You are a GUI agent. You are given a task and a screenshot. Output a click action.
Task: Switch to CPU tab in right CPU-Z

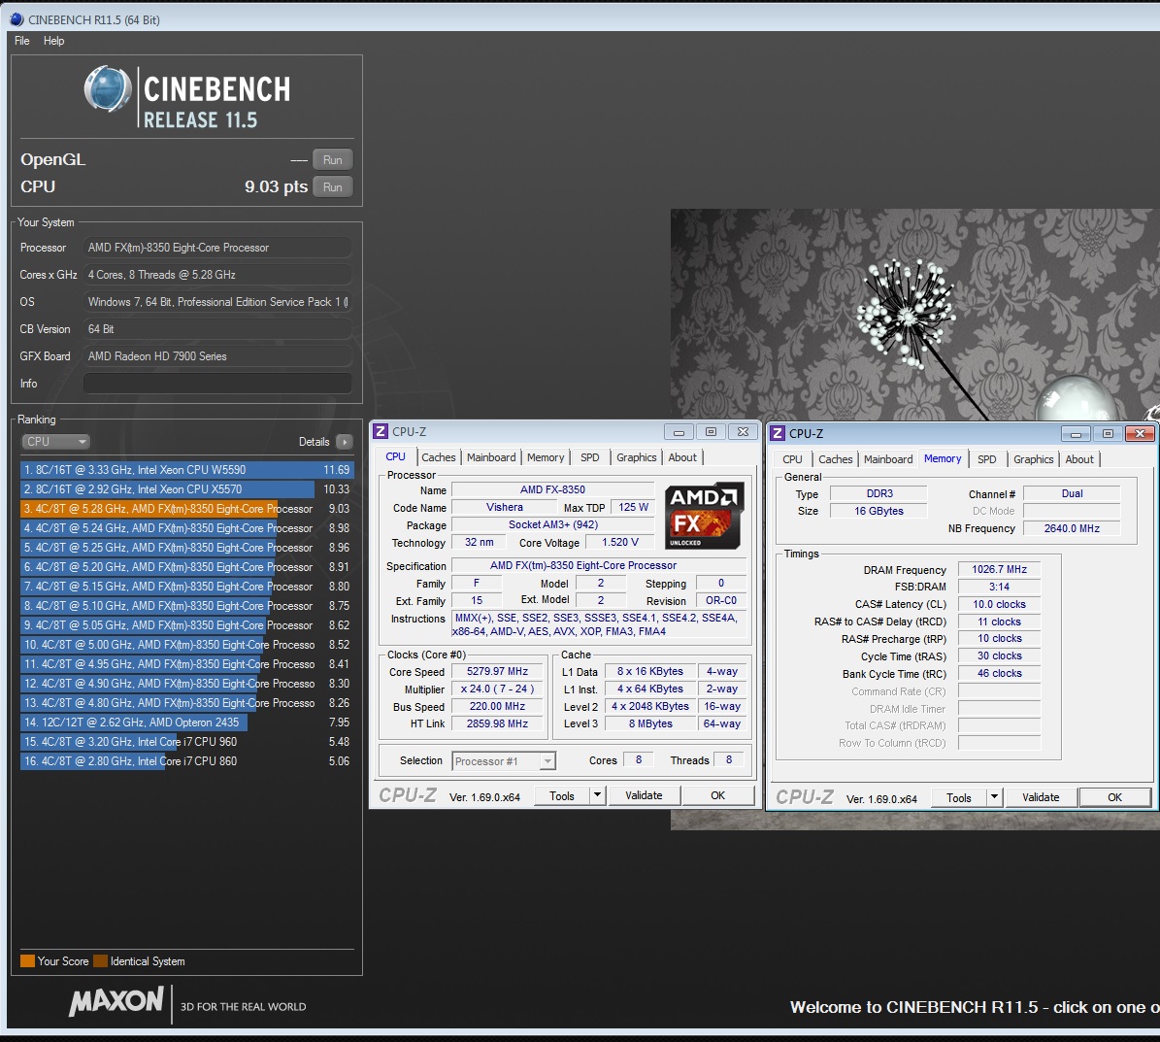point(792,459)
